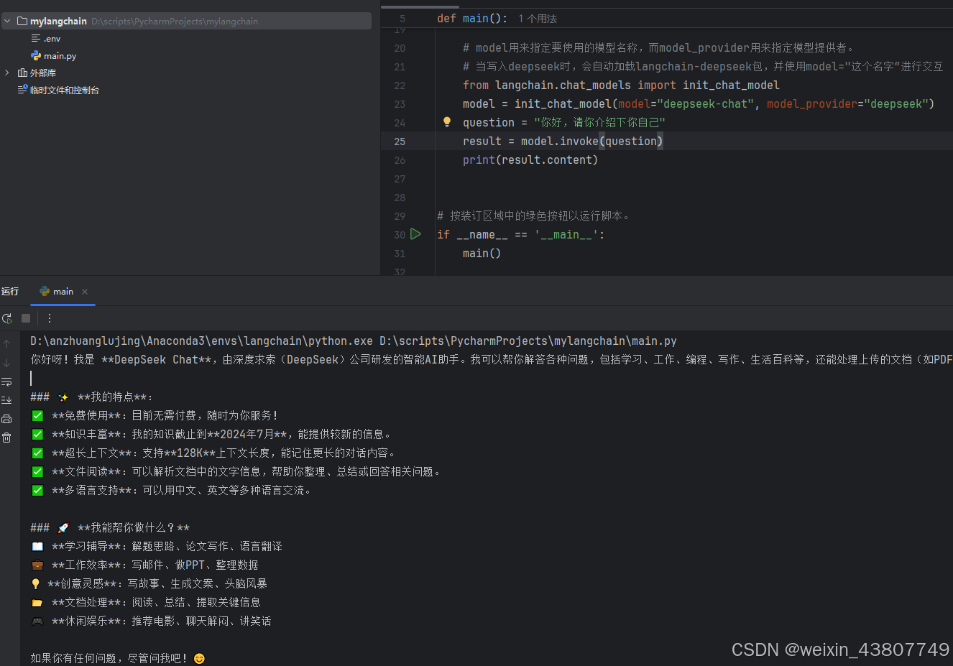Stop the running main process
Image resolution: width=953 pixels, height=666 pixels.
(26, 318)
